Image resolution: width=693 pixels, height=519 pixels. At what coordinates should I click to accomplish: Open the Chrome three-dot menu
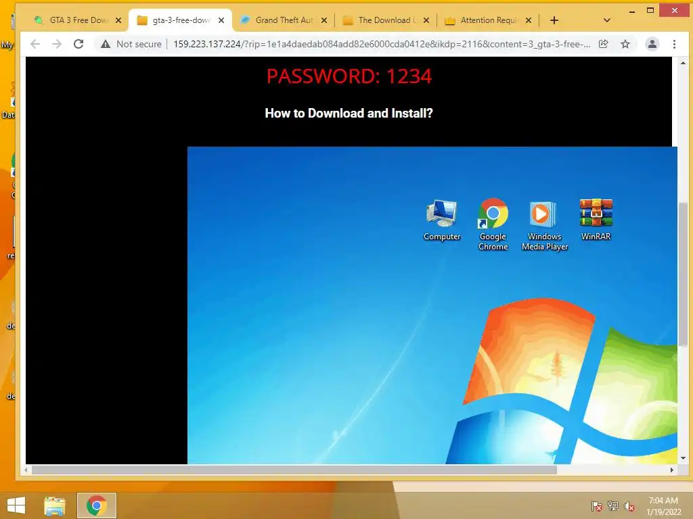click(674, 44)
